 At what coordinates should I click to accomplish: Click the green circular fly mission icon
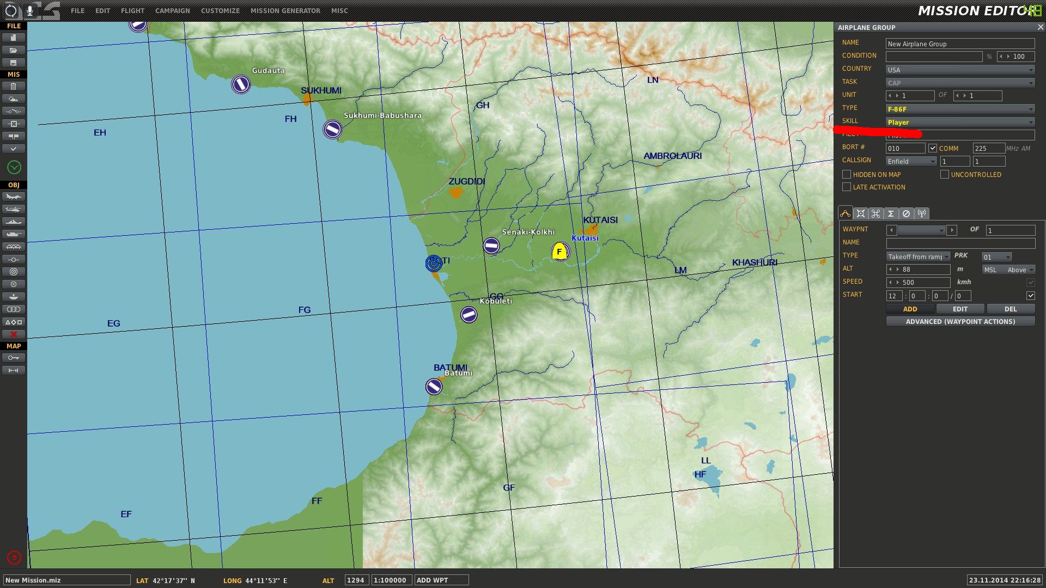pos(14,167)
